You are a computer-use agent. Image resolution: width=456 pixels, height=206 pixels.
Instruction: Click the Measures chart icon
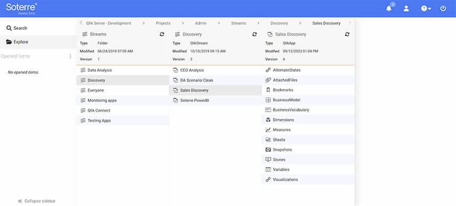point(268,130)
